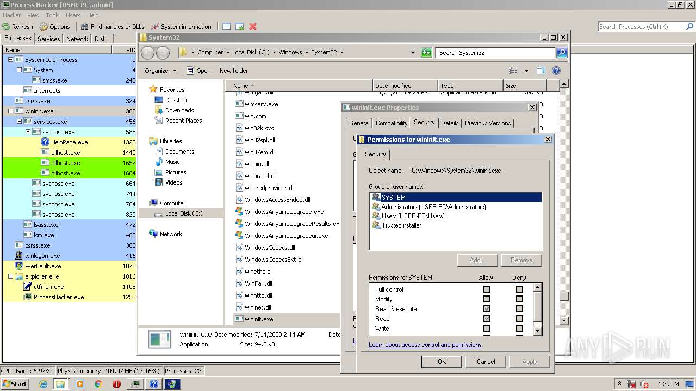The image size is (696, 391).
Task: Open the Details tab in Properties
Action: (450, 123)
